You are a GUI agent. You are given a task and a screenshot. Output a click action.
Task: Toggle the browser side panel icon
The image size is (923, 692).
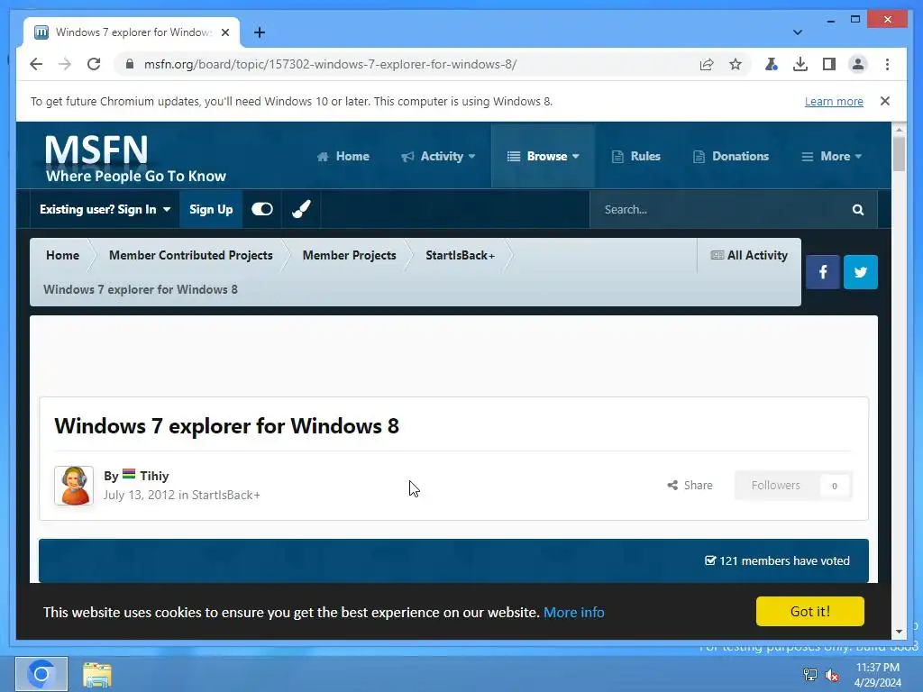click(x=829, y=64)
